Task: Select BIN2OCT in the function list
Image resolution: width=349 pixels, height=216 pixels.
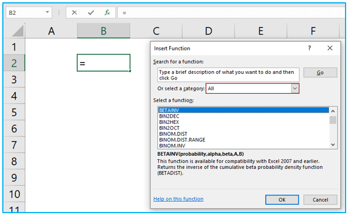Action: [244, 128]
